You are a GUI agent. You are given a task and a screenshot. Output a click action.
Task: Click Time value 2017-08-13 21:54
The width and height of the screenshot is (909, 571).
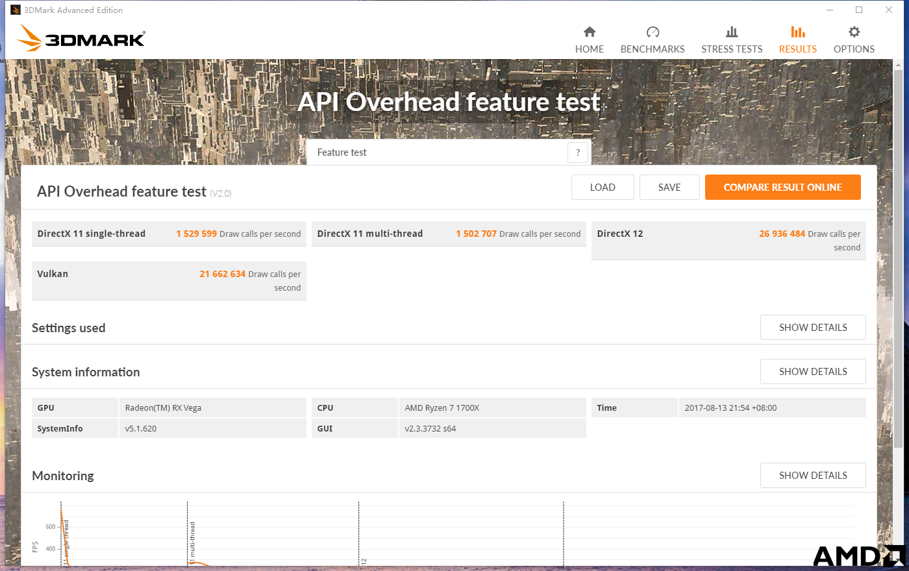point(730,408)
